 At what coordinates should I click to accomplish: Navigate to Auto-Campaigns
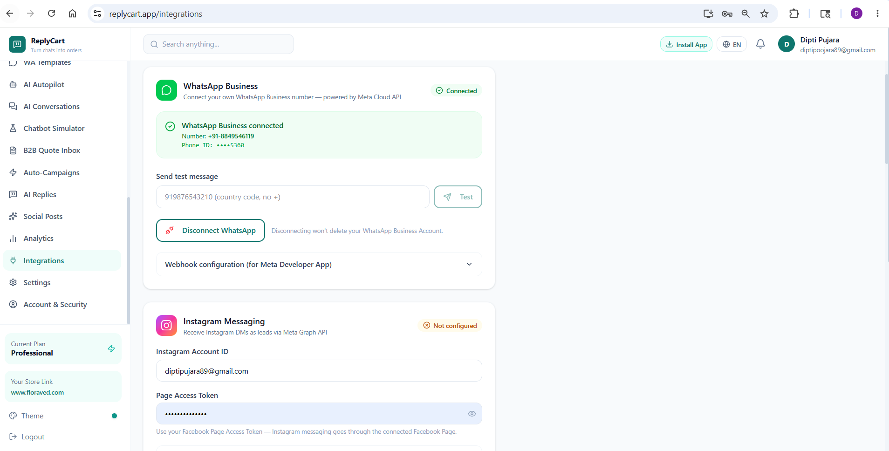coord(51,172)
